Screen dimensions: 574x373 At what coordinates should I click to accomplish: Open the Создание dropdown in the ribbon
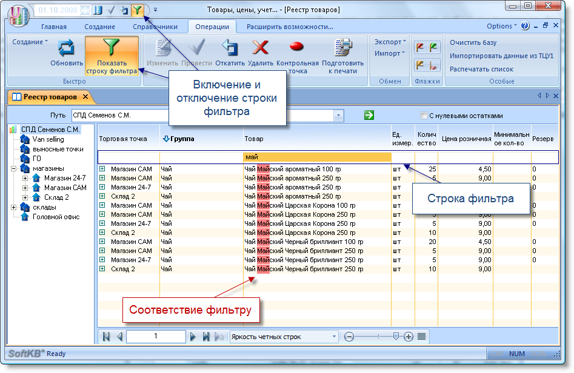(x=30, y=42)
